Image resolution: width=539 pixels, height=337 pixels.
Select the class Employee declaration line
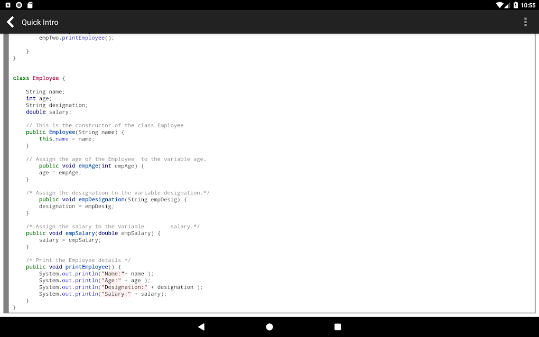pyautogui.click(x=38, y=78)
